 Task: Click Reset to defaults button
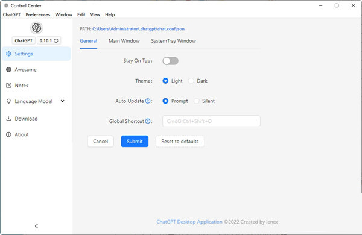180,142
